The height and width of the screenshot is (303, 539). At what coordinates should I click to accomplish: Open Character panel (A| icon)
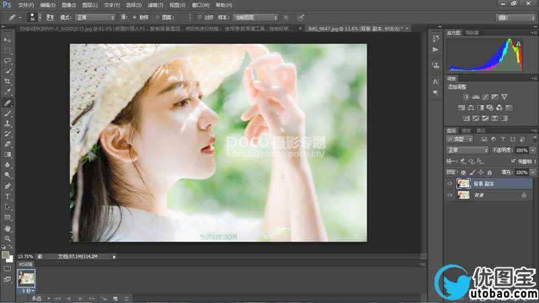click(x=435, y=81)
